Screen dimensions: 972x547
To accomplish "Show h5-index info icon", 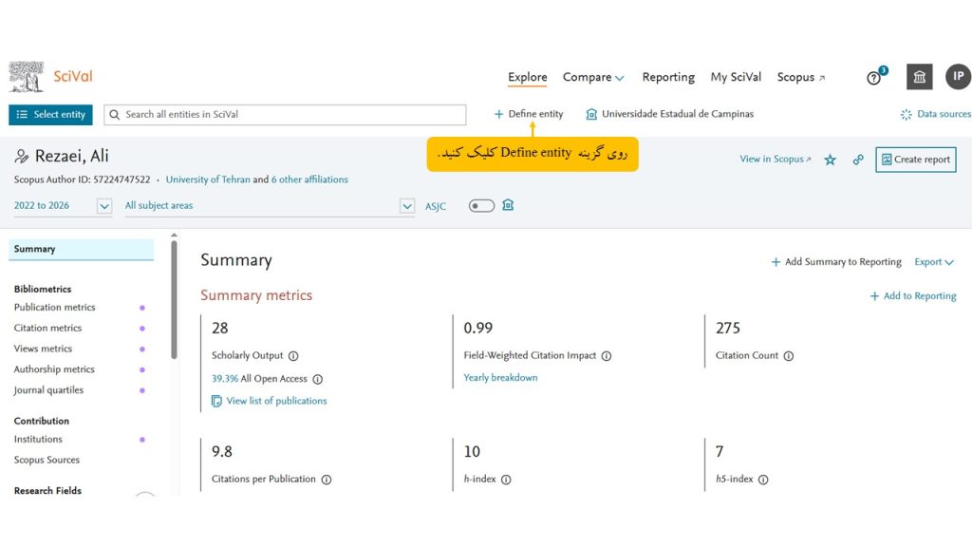I will point(763,480).
